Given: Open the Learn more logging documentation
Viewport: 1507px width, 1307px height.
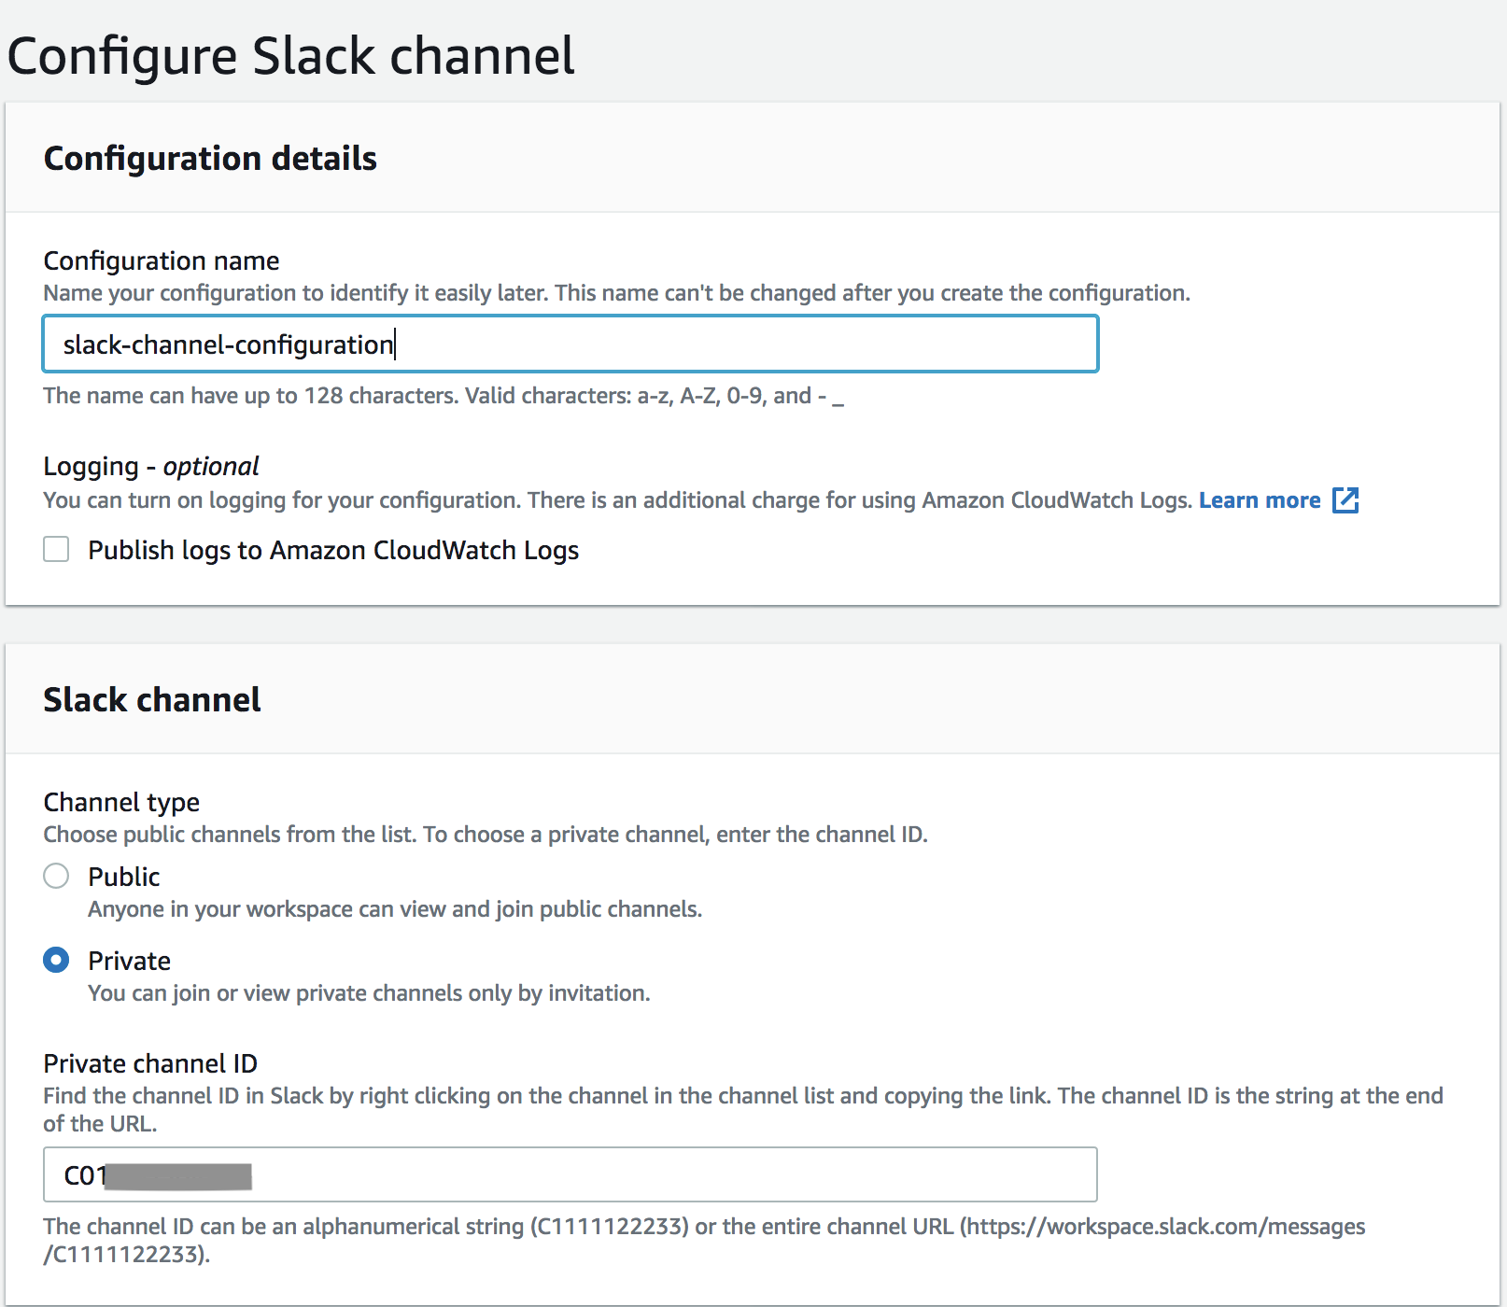Looking at the screenshot, I should (1260, 500).
